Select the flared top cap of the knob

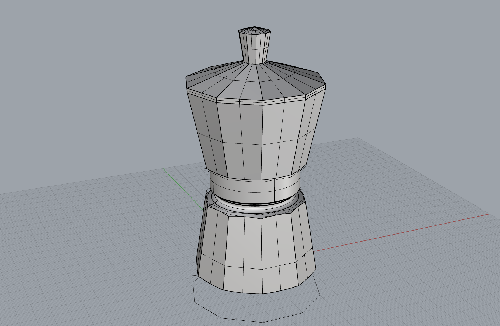pyautogui.click(x=255, y=30)
